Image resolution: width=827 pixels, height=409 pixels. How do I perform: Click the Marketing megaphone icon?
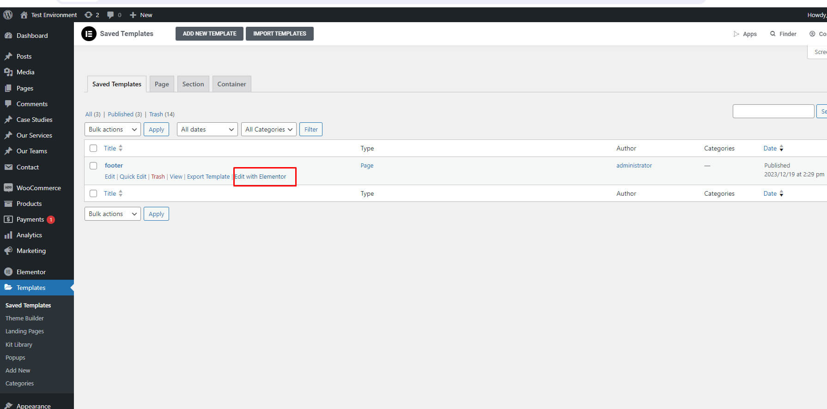[x=8, y=251]
